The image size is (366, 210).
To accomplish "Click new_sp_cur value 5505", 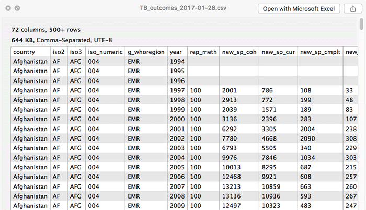I will tap(269, 148).
